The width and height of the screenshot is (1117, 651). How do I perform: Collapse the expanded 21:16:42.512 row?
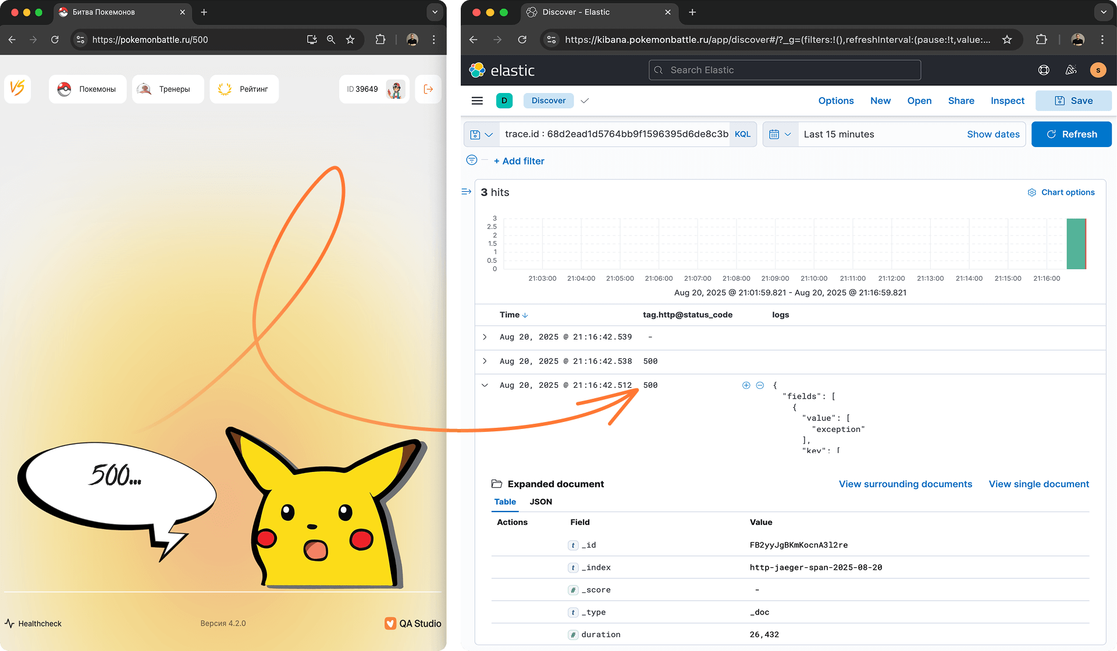[x=485, y=385]
